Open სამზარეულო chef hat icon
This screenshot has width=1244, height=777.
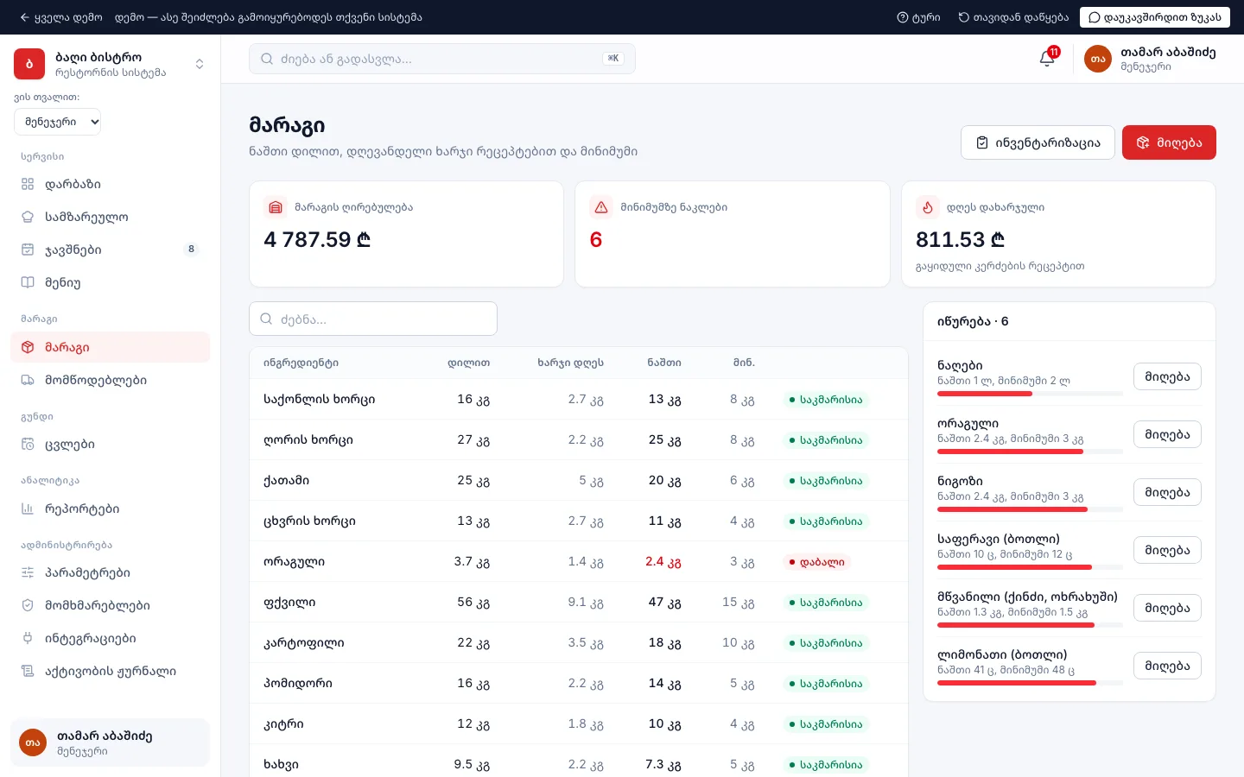(28, 217)
